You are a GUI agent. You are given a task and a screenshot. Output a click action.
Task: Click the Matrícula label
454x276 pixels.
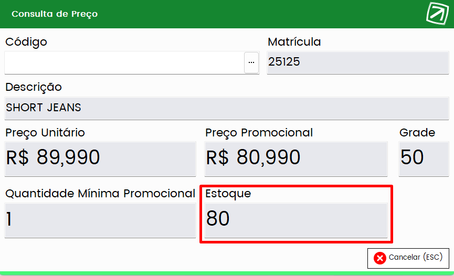294,41
